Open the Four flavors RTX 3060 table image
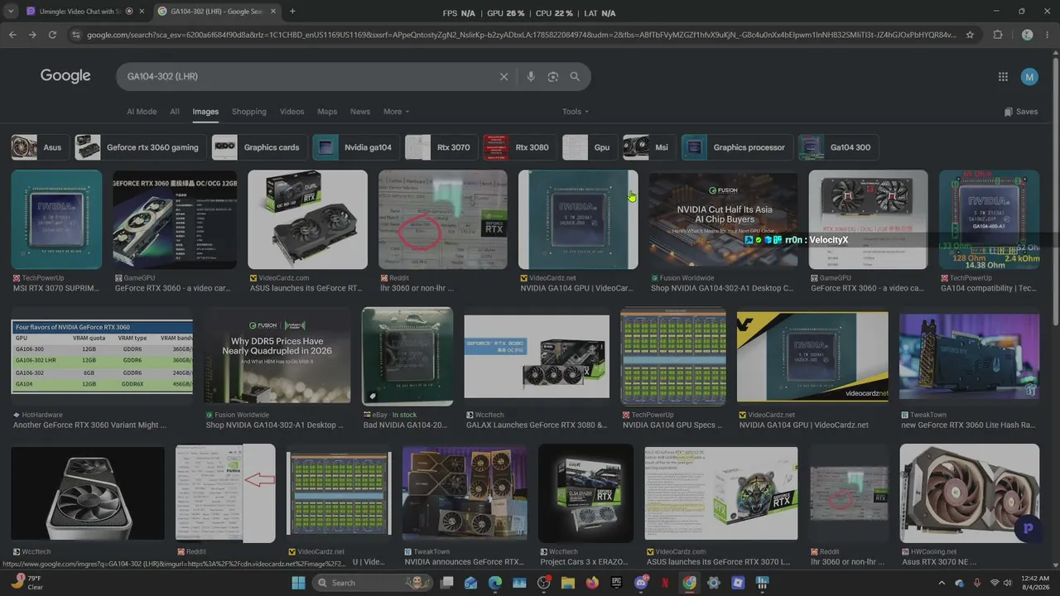 pos(103,358)
